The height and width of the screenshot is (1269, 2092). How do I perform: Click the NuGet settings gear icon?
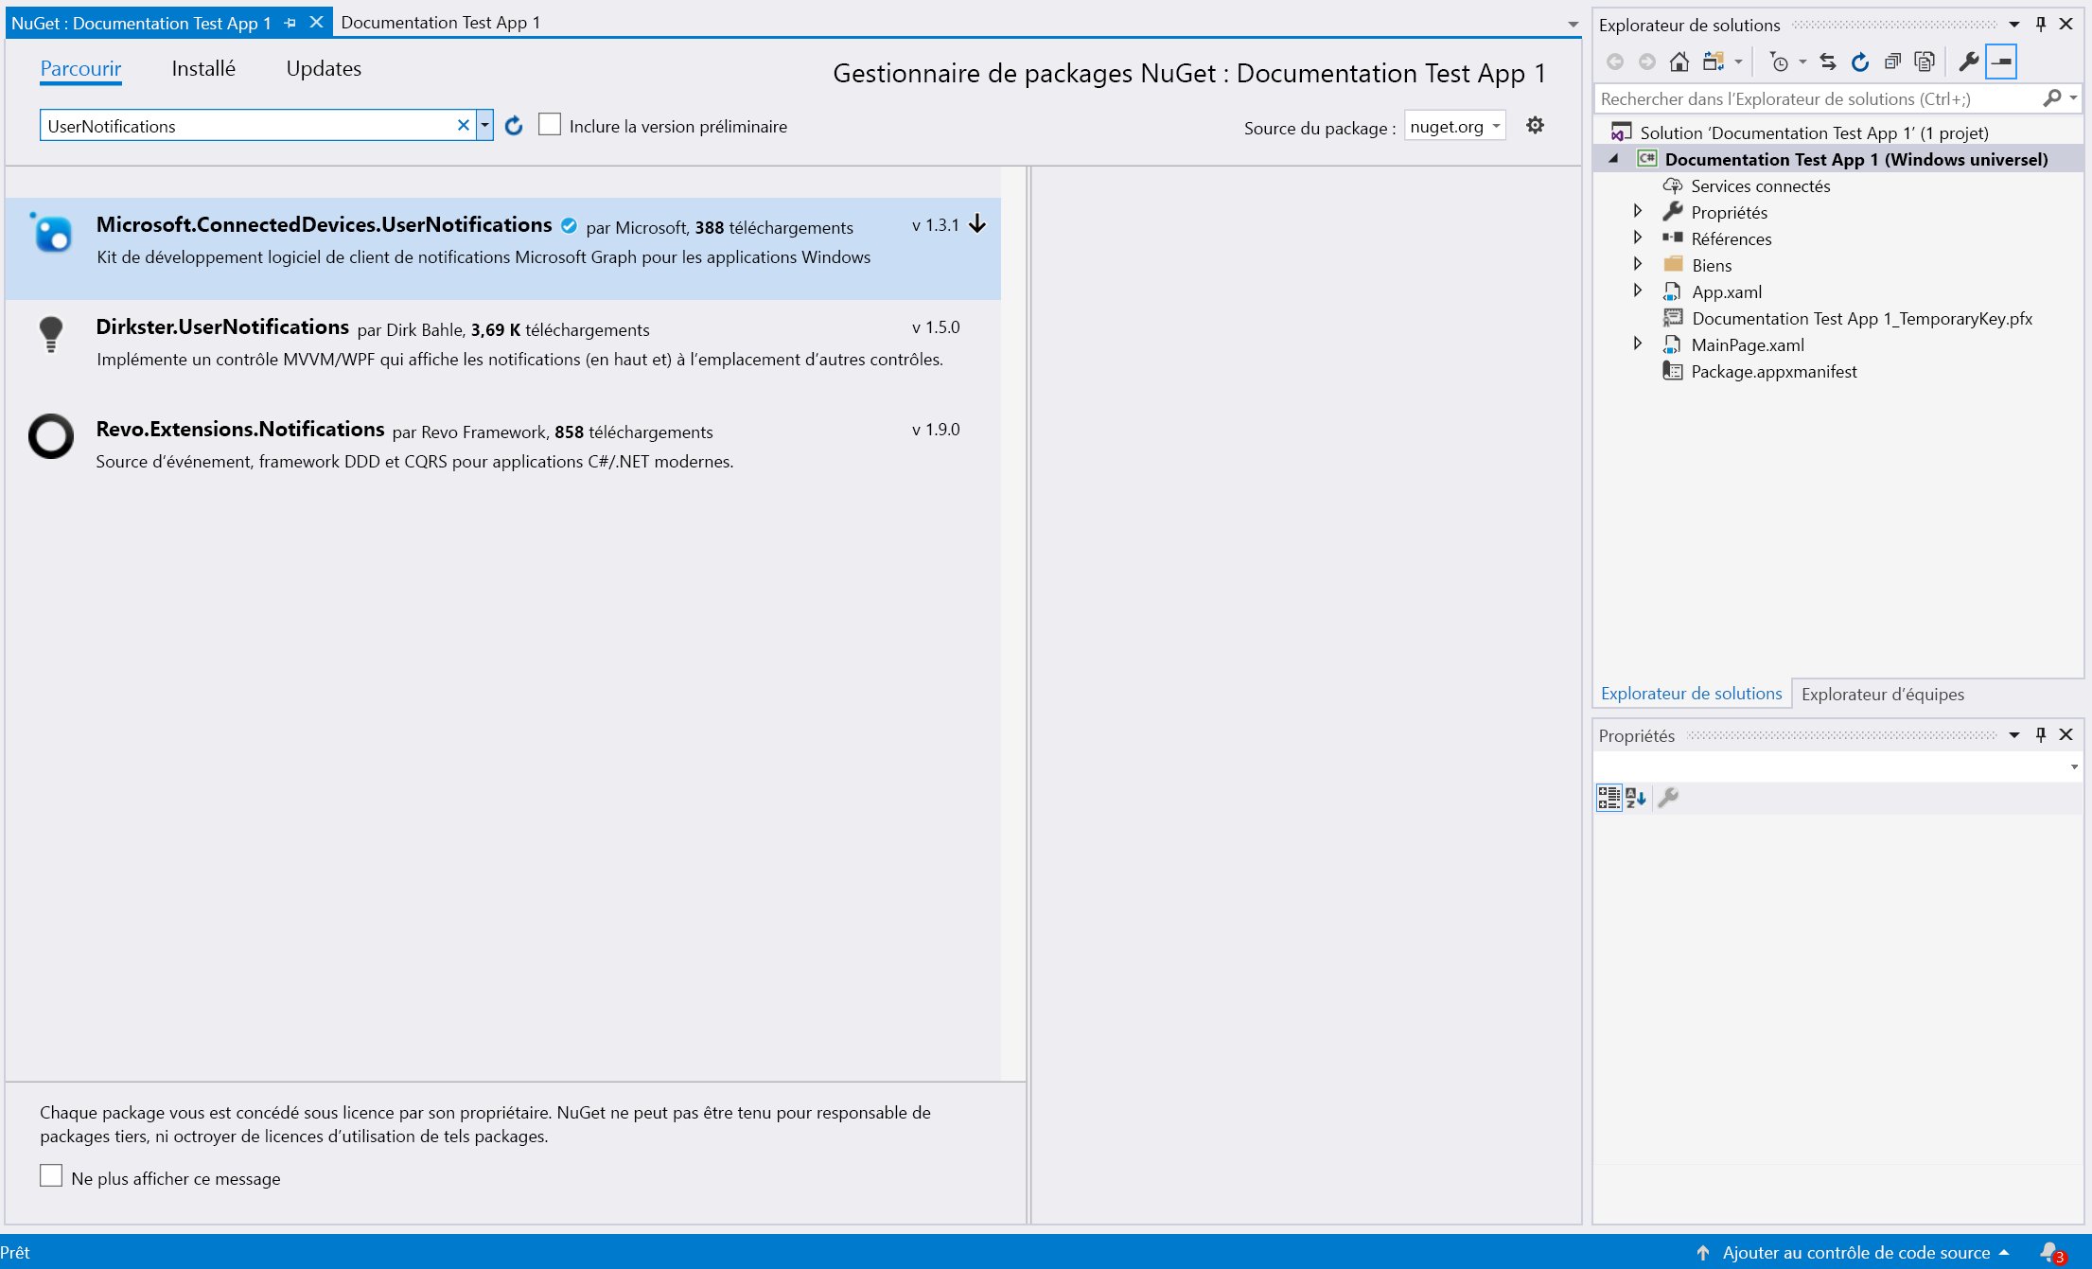point(1537,124)
